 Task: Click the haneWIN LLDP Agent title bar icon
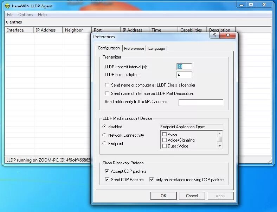pos(7,6)
